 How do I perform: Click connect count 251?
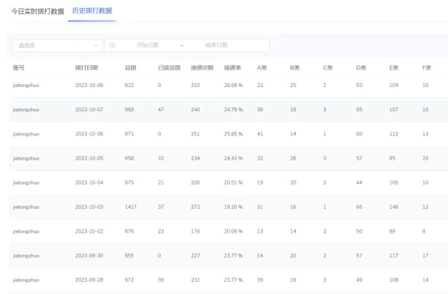point(195,134)
